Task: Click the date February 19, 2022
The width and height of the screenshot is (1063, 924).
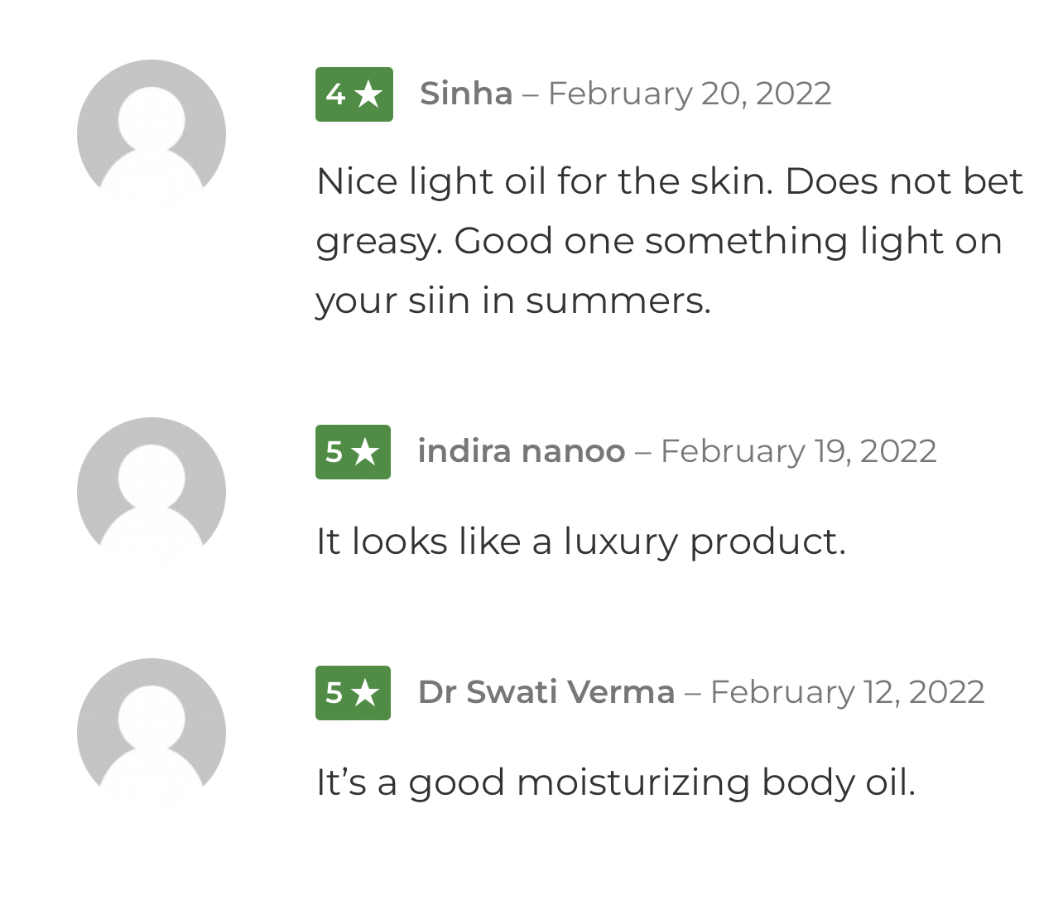Action: click(798, 451)
